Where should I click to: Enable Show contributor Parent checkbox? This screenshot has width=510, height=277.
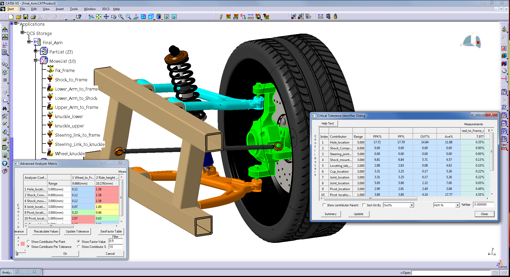click(324, 205)
